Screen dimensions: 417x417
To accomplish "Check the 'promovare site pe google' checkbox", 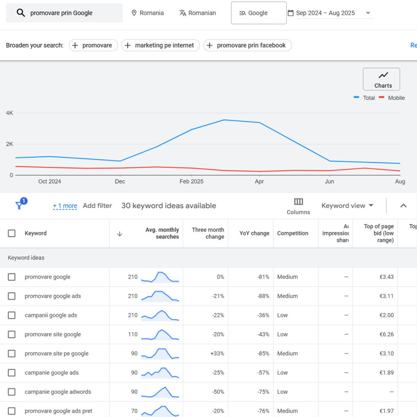I will 12,353.
